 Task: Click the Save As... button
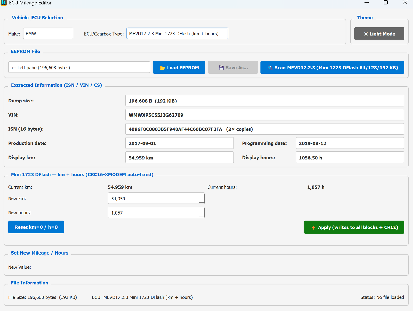(233, 67)
